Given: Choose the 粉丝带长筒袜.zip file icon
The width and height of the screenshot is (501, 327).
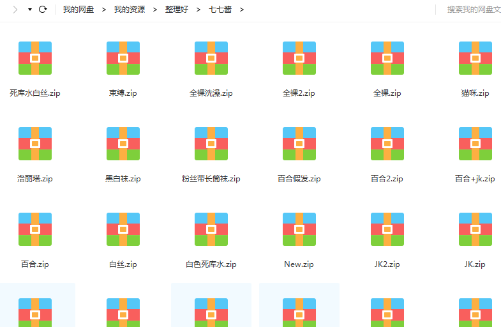Looking at the screenshot, I should 211,144.
